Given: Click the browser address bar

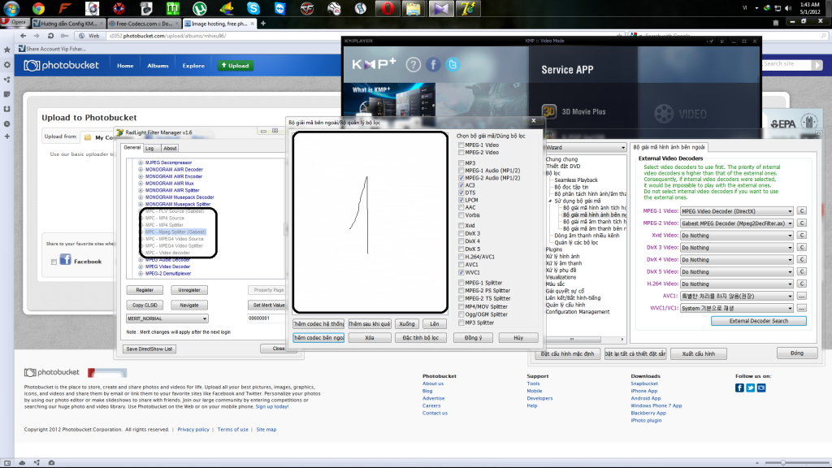Looking at the screenshot, I should [361, 36].
